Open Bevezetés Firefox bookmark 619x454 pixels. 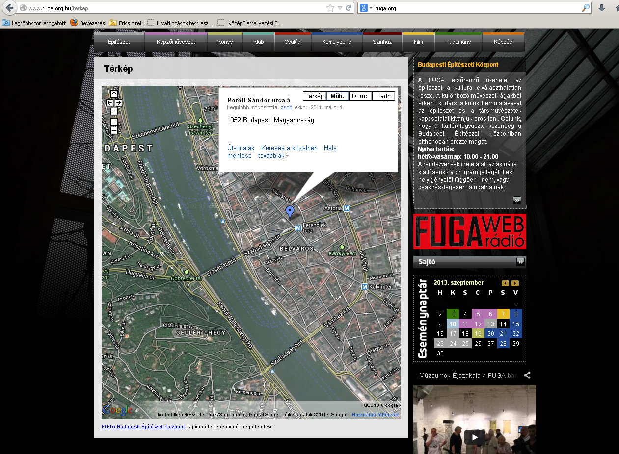click(87, 23)
